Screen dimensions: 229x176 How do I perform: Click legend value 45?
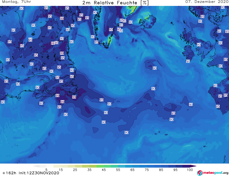(x=104, y=170)
